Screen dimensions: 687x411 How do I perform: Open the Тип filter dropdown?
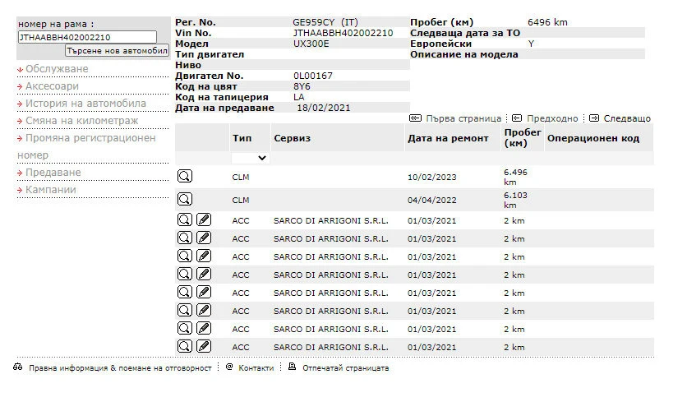pos(251,158)
